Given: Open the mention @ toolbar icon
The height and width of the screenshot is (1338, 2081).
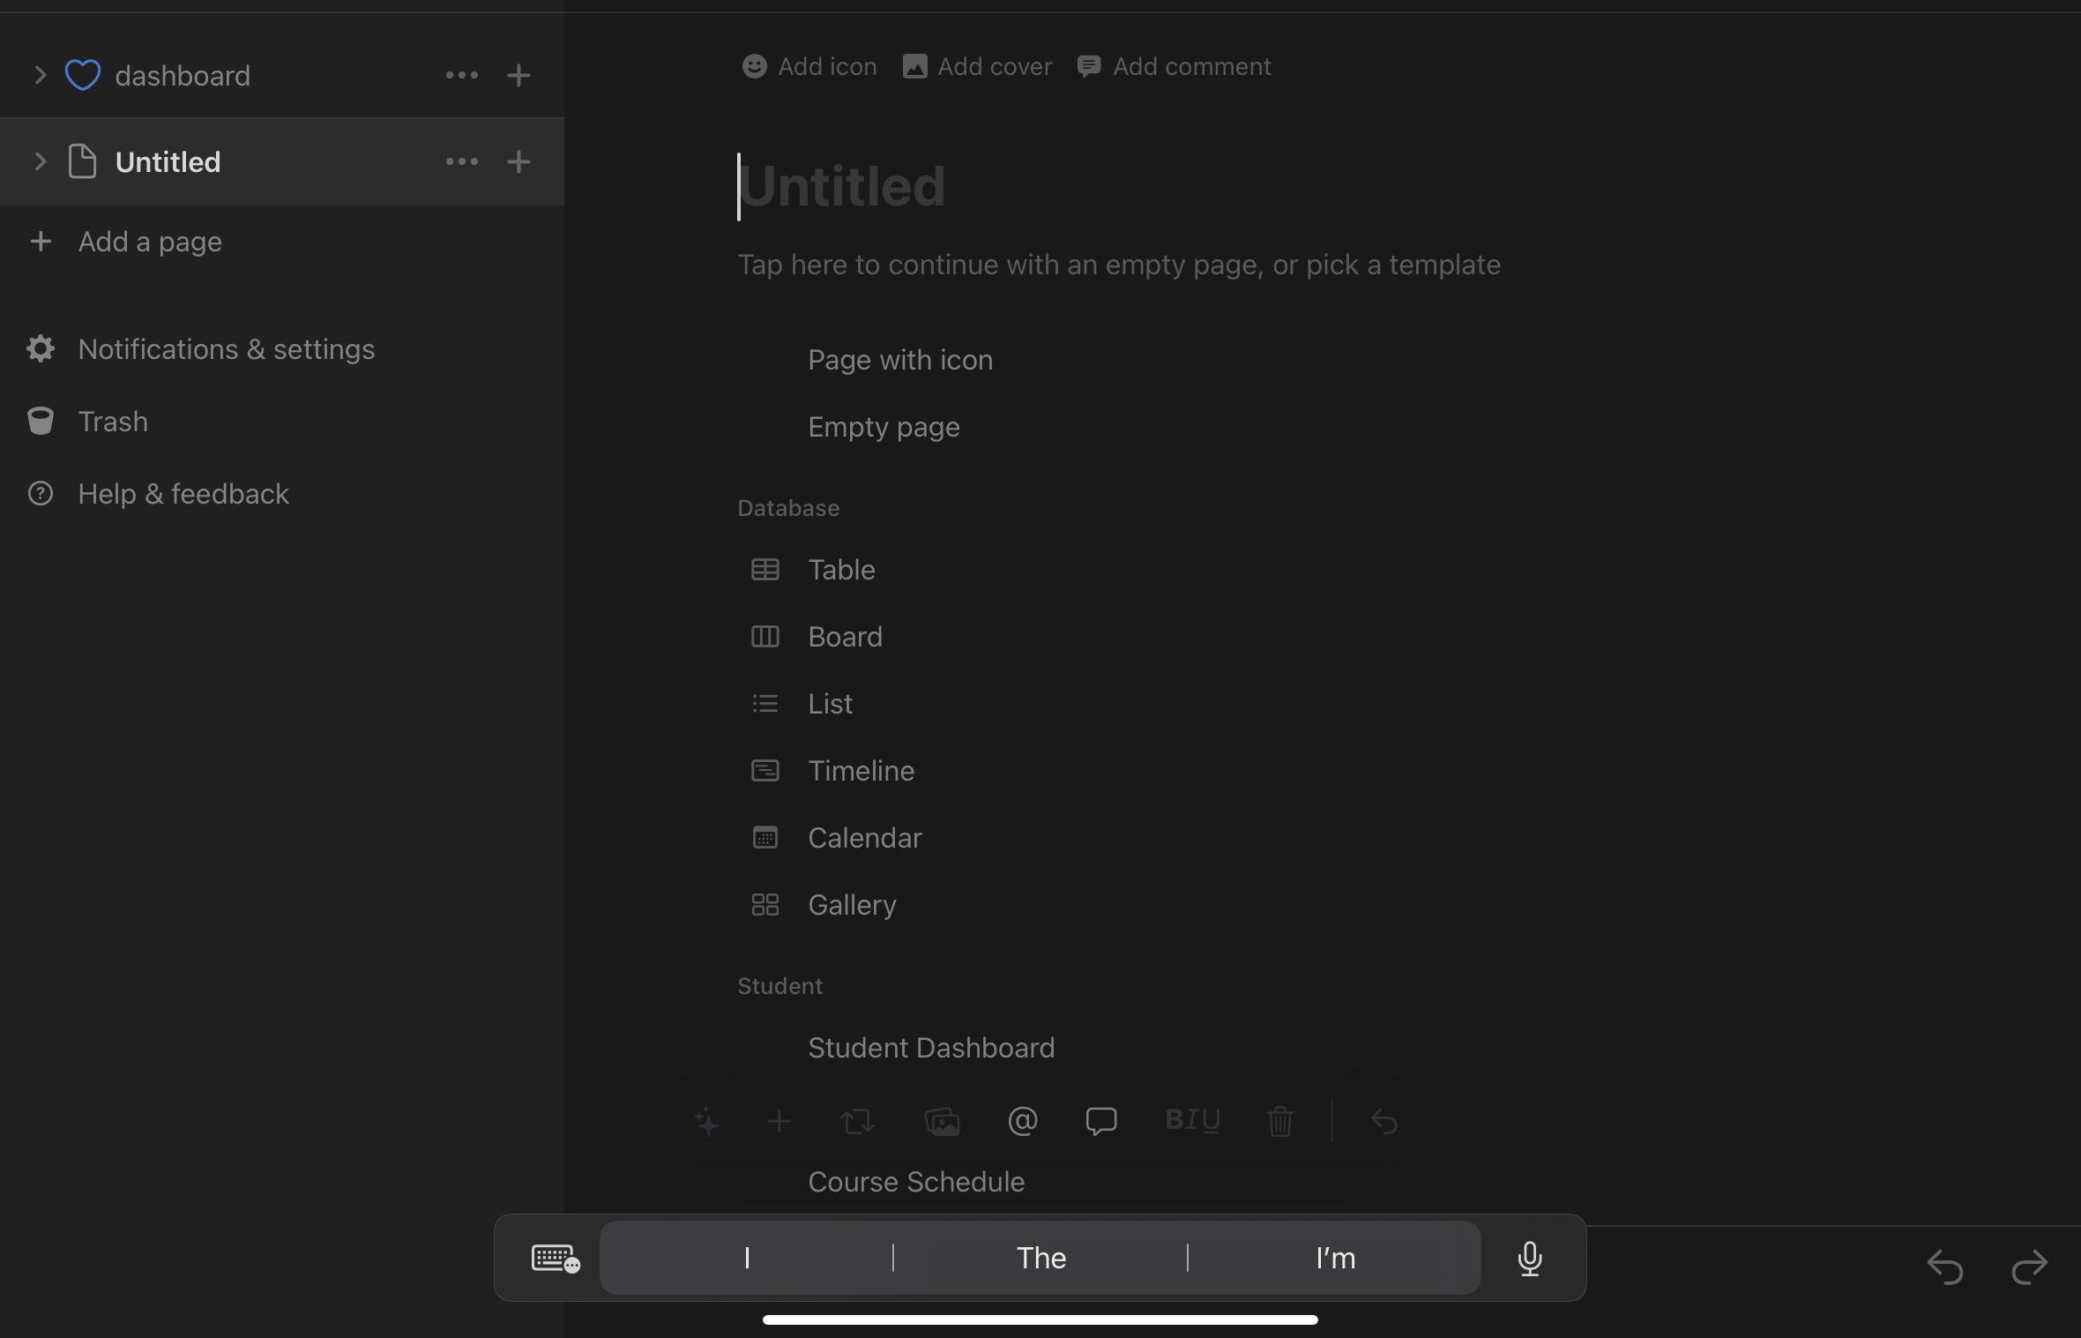Looking at the screenshot, I should click(x=1022, y=1122).
